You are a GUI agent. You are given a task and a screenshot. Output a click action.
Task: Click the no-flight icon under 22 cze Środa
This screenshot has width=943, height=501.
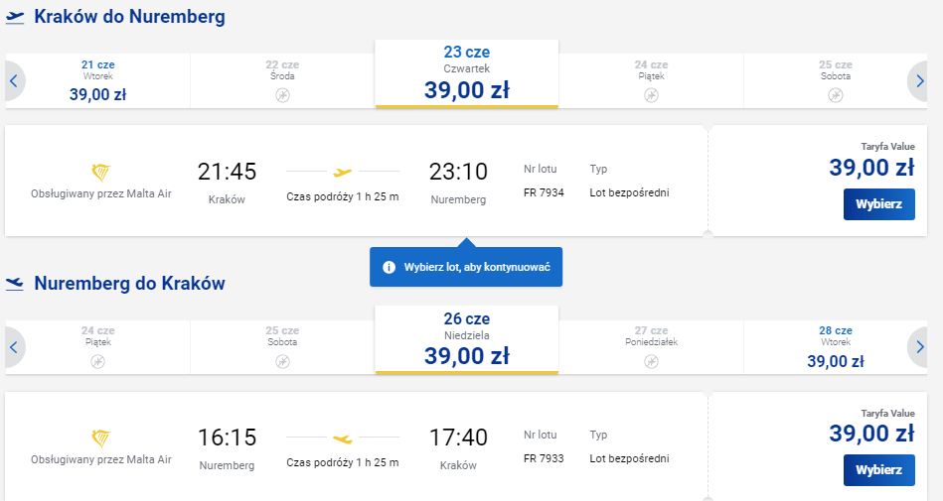pos(282,95)
